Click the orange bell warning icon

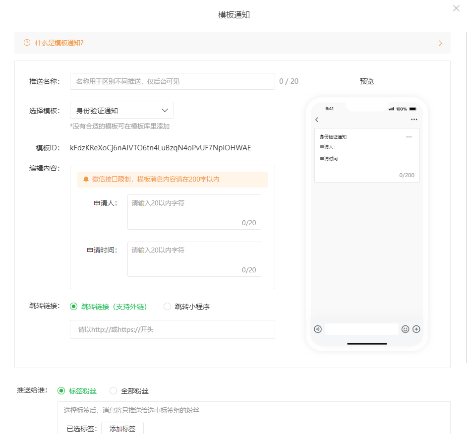[x=86, y=179]
